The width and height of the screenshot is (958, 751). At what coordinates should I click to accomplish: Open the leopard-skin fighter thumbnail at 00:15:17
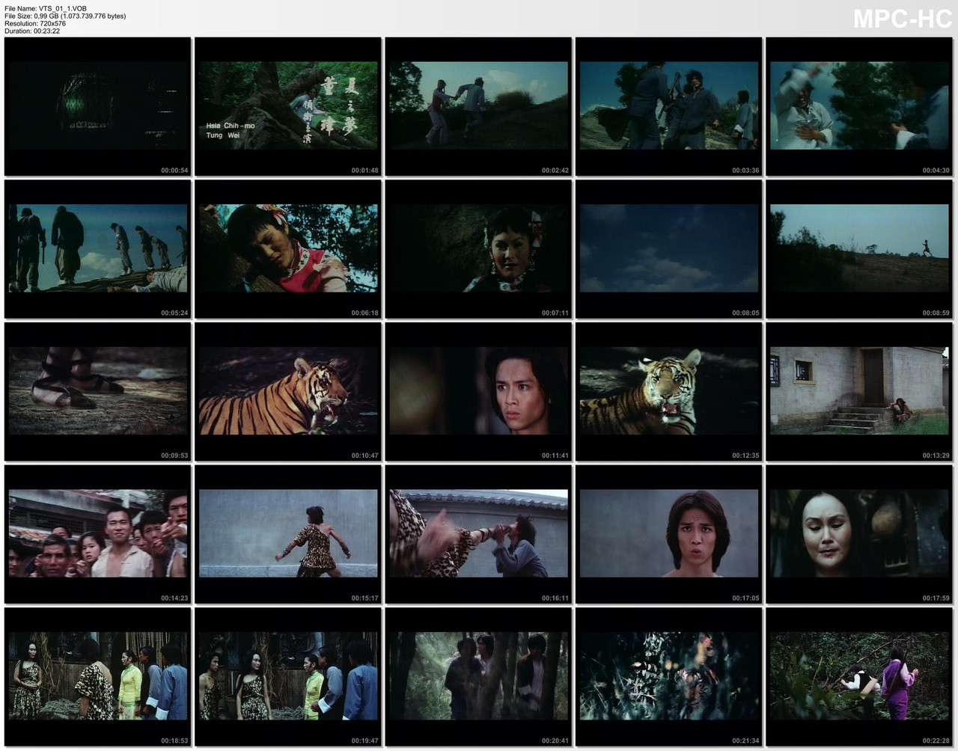288,534
